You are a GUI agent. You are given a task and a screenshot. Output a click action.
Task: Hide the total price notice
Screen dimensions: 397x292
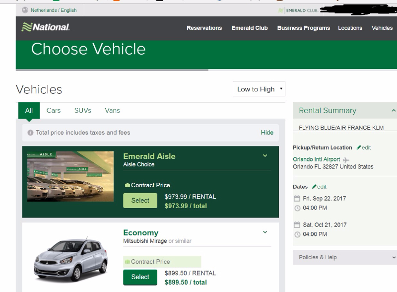coord(267,133)
